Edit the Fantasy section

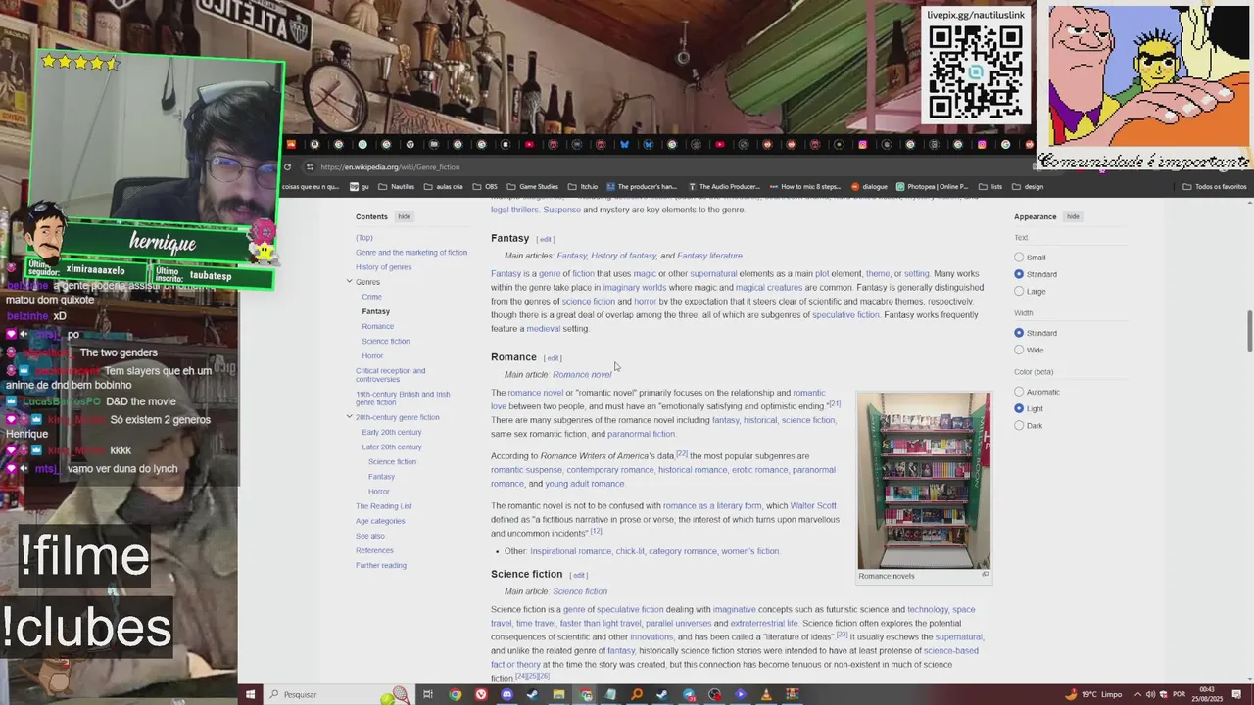pos(546,239)
